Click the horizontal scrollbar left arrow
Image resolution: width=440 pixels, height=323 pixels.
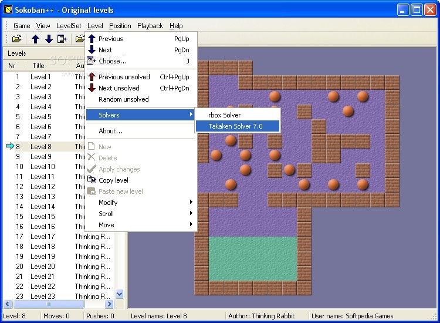[x=8, y=304]
